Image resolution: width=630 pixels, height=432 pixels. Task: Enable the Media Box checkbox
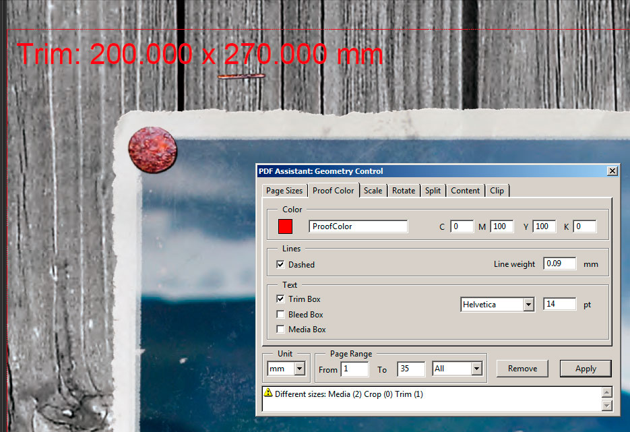(x=280, y=329)
